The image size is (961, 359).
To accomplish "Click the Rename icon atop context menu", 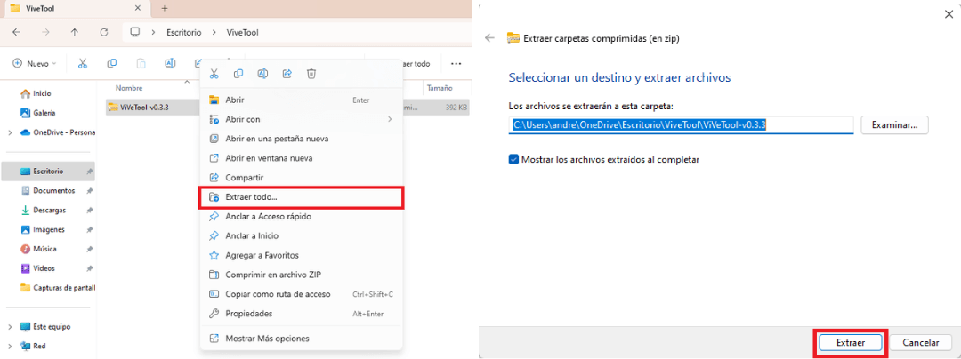I will pyautogui.click(x=262, y=74).
